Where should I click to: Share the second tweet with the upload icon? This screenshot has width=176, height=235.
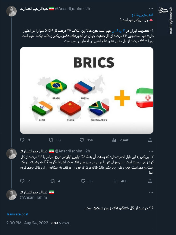(150, 181)
